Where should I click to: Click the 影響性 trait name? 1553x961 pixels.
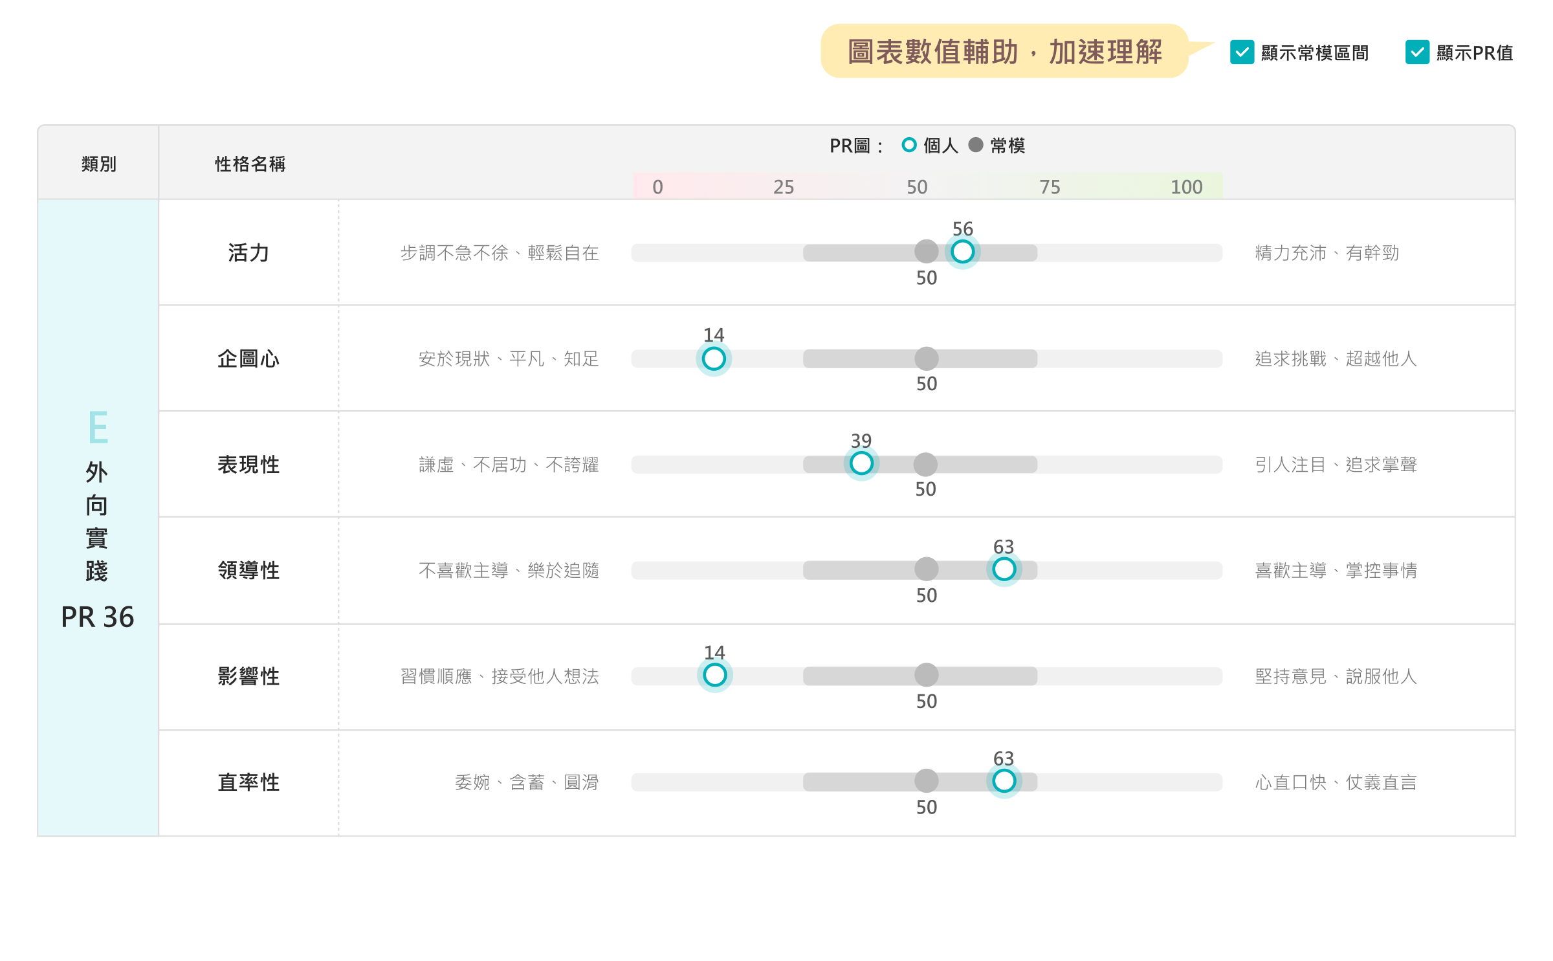(248, 676)
